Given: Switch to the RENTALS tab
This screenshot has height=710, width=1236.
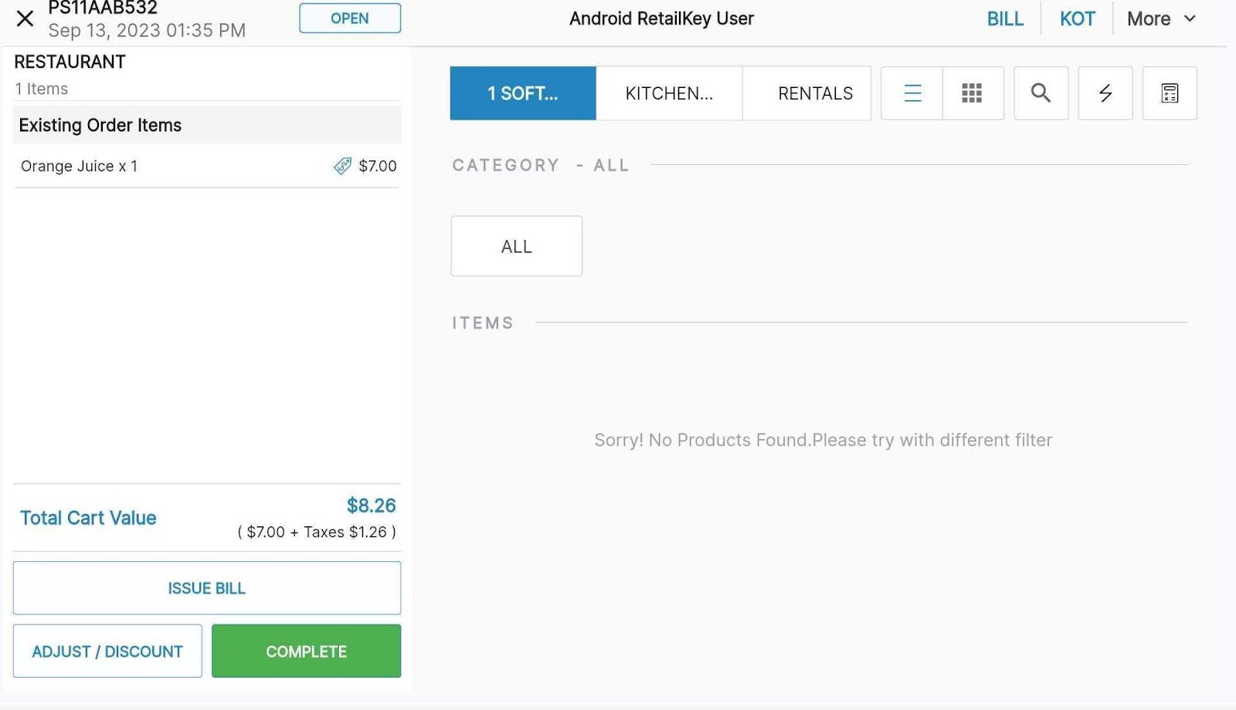Looking at the screenshot, I should click(814, 93).
